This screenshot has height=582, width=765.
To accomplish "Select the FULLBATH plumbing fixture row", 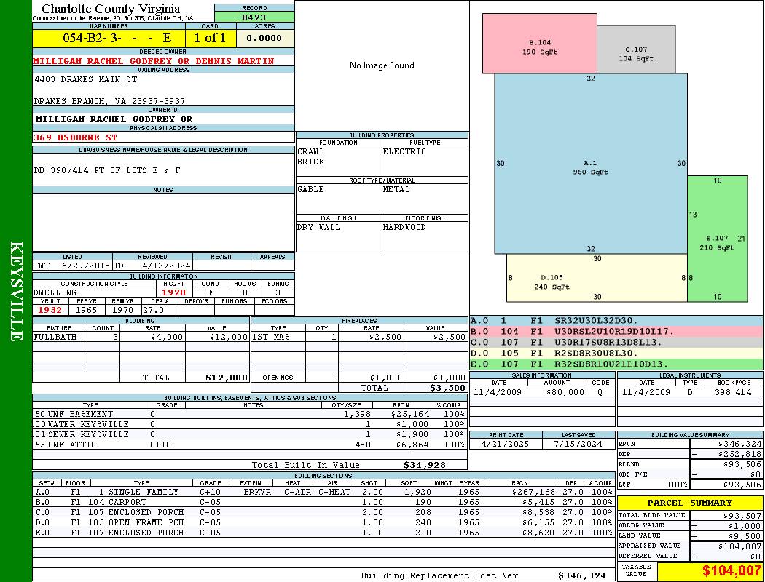I will [141, 337].
